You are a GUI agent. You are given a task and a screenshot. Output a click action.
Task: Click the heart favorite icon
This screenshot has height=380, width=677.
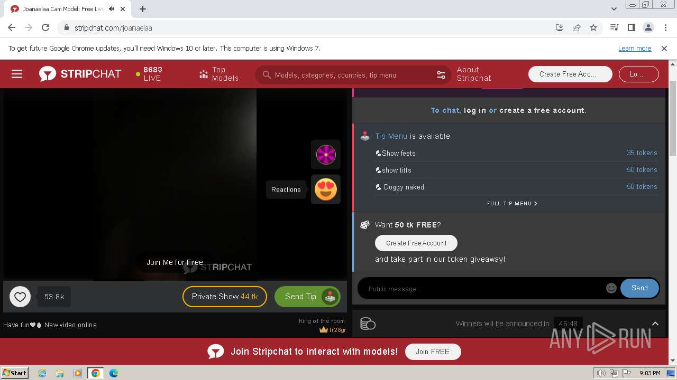(x=20, y=297)
